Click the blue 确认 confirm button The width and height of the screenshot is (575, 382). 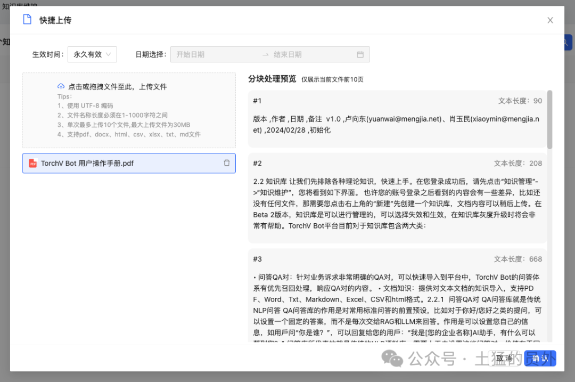click(x=540, y=358)
